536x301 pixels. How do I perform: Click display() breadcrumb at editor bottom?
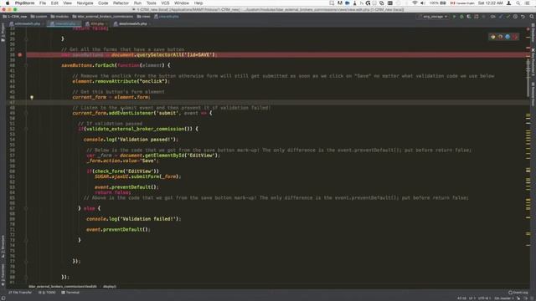click(x=110, y=287)
